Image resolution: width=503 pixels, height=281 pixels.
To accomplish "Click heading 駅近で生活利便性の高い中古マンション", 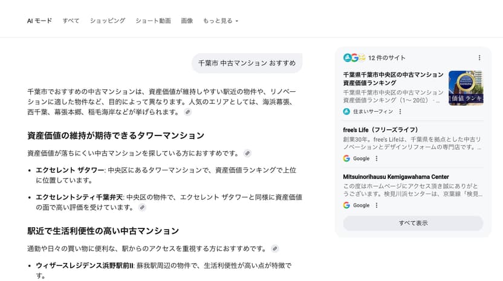I will coord(103,231).
